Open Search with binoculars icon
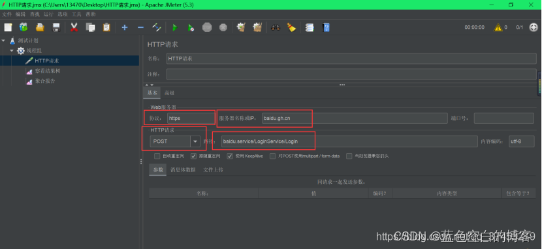The width and height of the screenshot is (542, 249). (275, 27)
